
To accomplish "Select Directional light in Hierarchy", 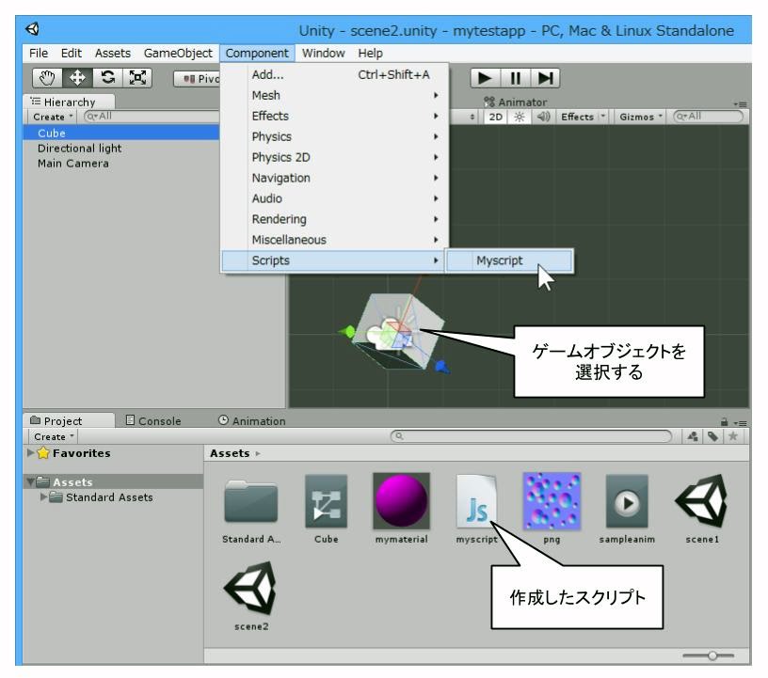I will pos(79,149).
